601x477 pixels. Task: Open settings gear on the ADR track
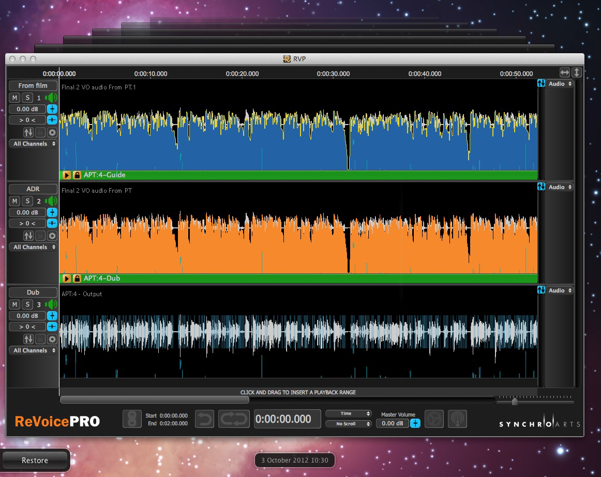tap(52, 236)
